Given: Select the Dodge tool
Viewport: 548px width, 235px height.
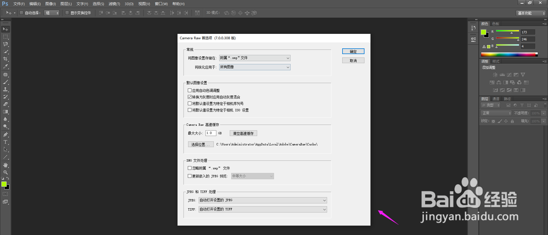Looking at the screenshot, I should [5, 126].
